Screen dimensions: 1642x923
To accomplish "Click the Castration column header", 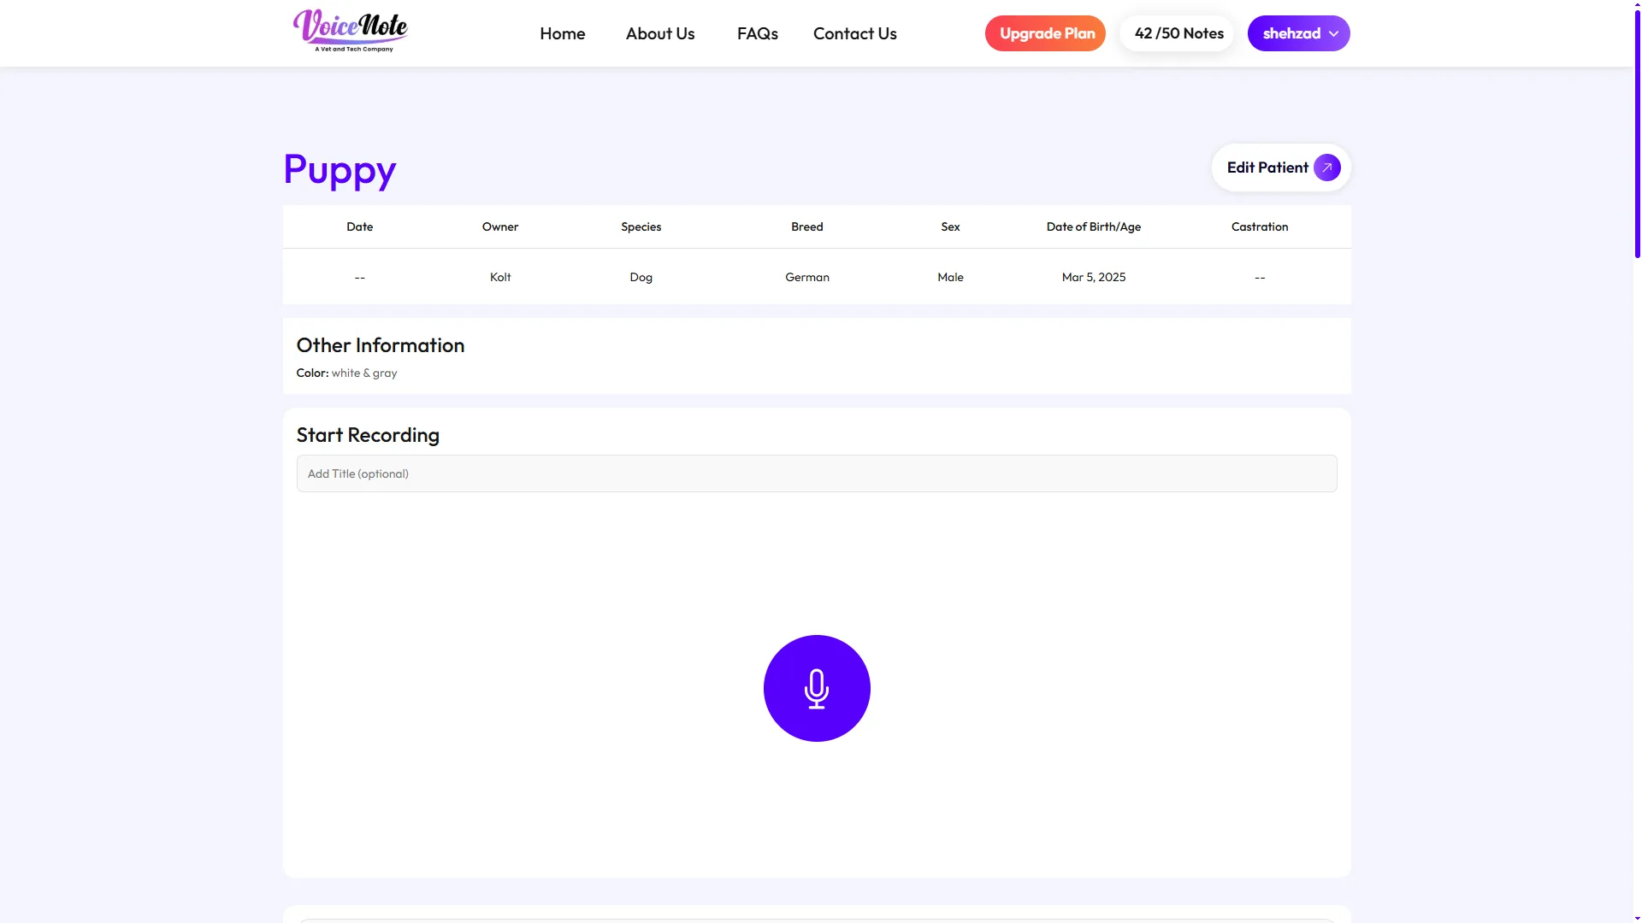I will (1260, 226).
